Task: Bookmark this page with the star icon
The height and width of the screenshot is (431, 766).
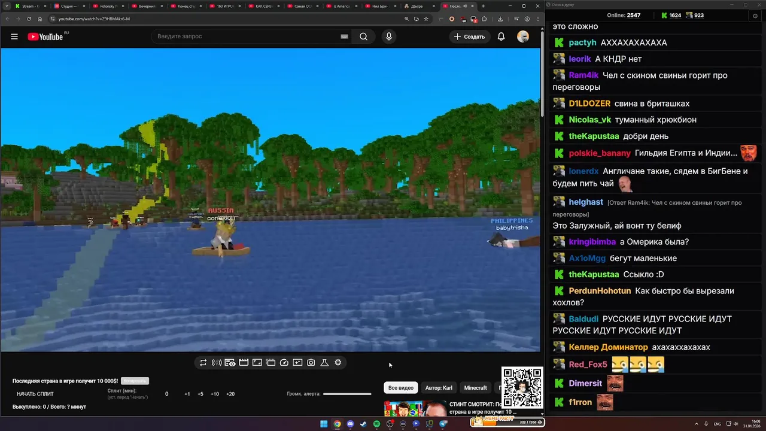Action: (x=426, y=19)
